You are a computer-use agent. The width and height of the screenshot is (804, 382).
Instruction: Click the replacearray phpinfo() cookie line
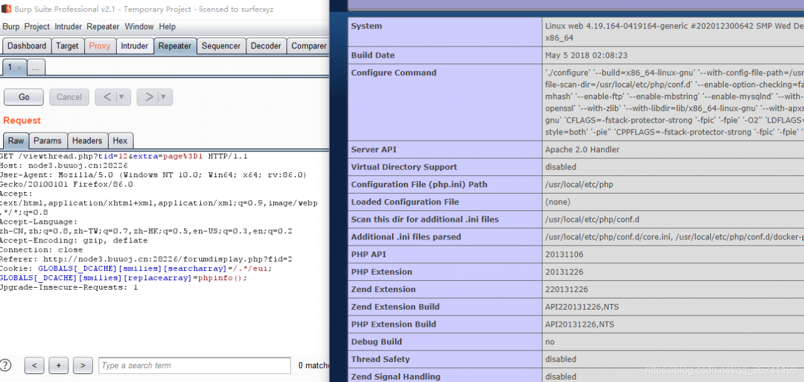pyautogui.click(x=124, y=278)
